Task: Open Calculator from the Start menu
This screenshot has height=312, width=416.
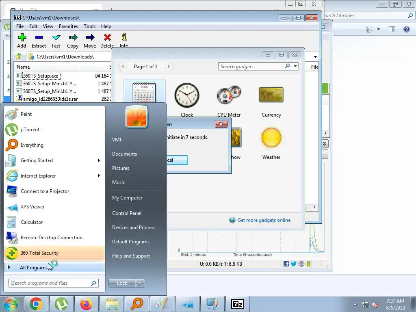Action: [54, 222]
